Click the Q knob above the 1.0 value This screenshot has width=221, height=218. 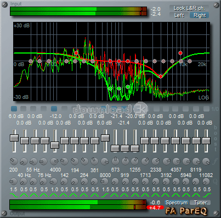(x=54, y=181)
